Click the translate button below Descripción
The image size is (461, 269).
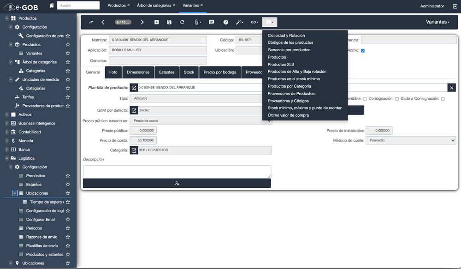[x=177, y=184]
